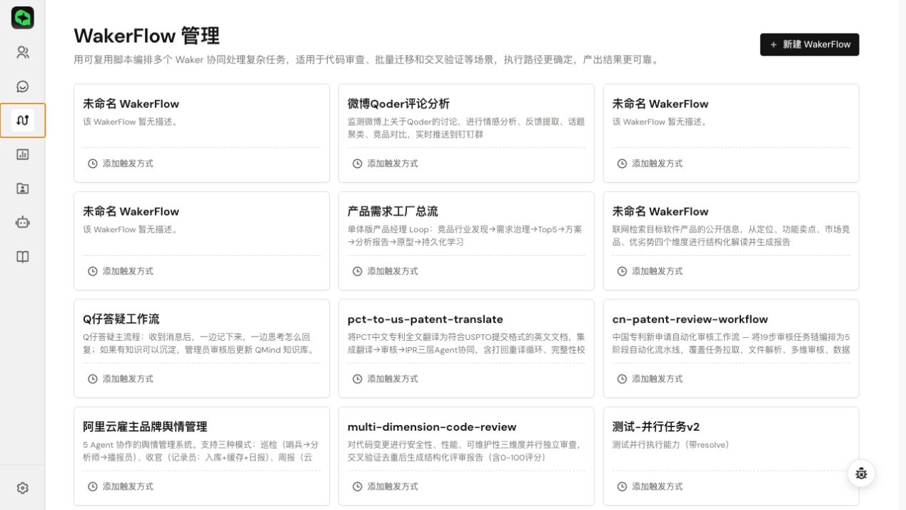This screenshot has width=906, height=510.
Task: Open the cn-patent-review-workflow card title
Action: coord(690,319)
